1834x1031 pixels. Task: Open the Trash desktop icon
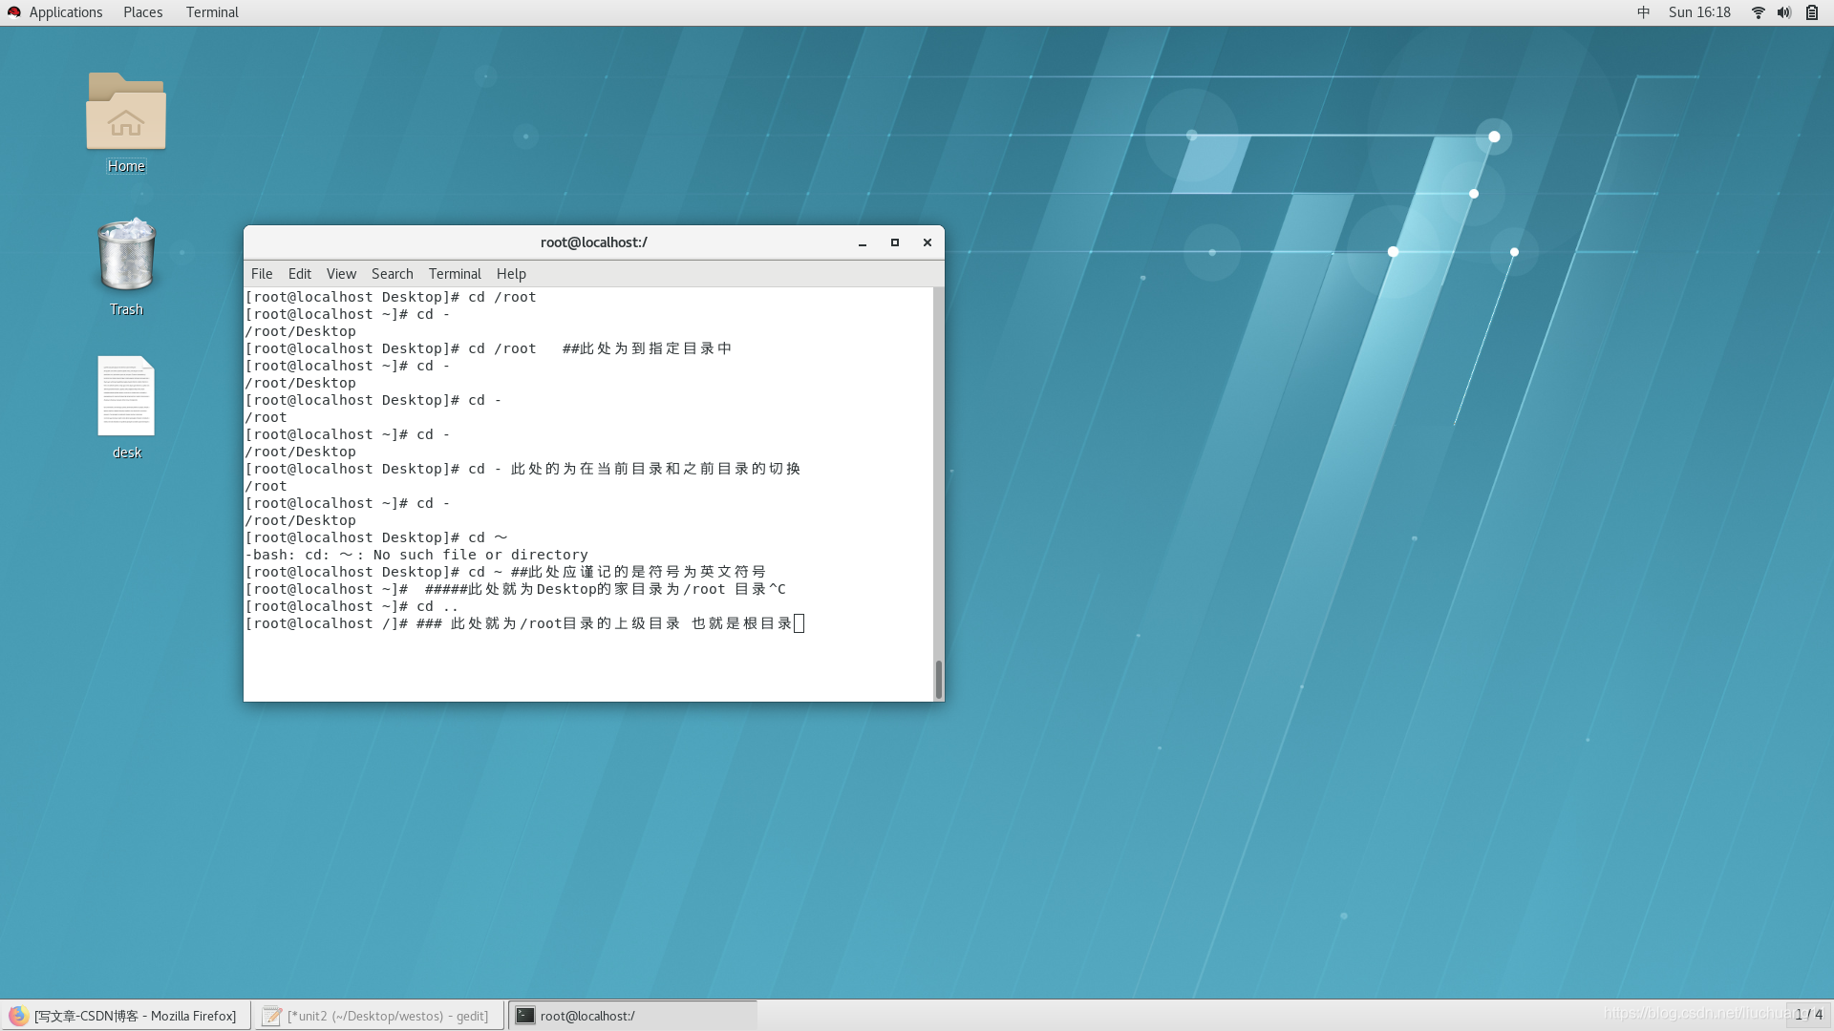tap(126, 255)
